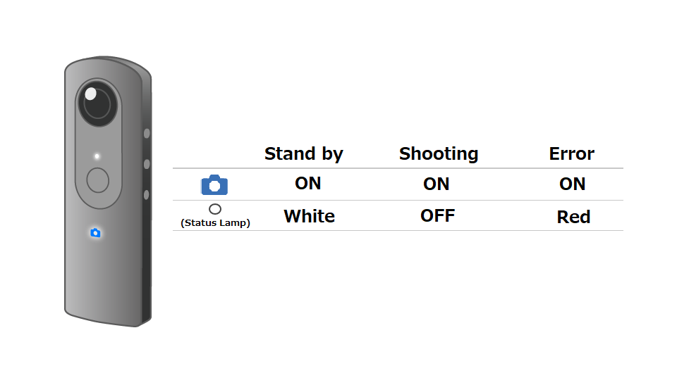Select the Error column header
Image resolution: width=677 pixels, height=366 pixels.
[571, 153]
